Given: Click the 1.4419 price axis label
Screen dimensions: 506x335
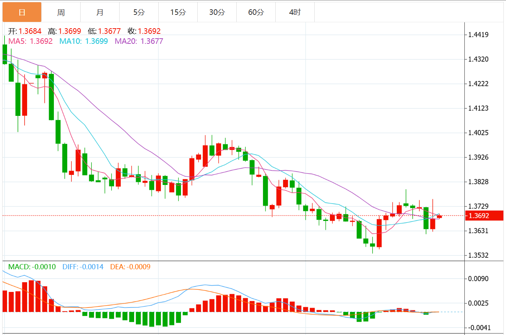Looking at the screenshot, I should (478, 35).
